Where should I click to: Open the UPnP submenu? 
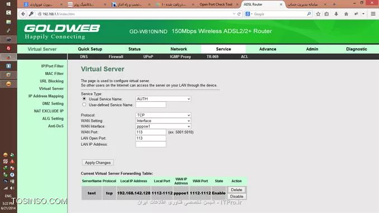tap(148, 56)
